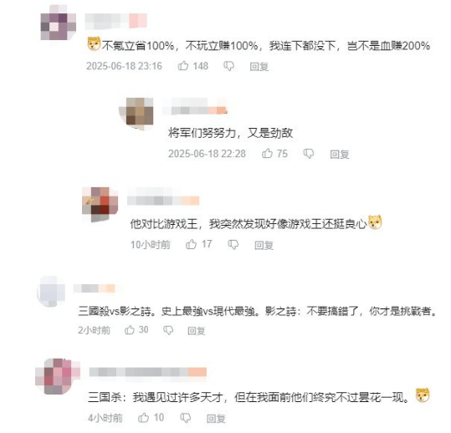Reply to the comment posted 2小时前
The image size is (451, 433).
point(196,331)
